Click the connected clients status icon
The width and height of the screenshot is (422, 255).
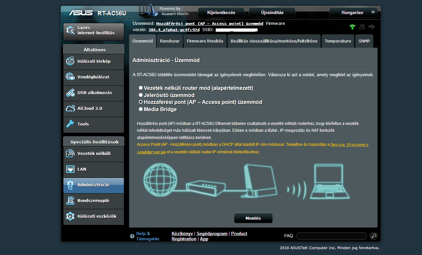[362, 27]
